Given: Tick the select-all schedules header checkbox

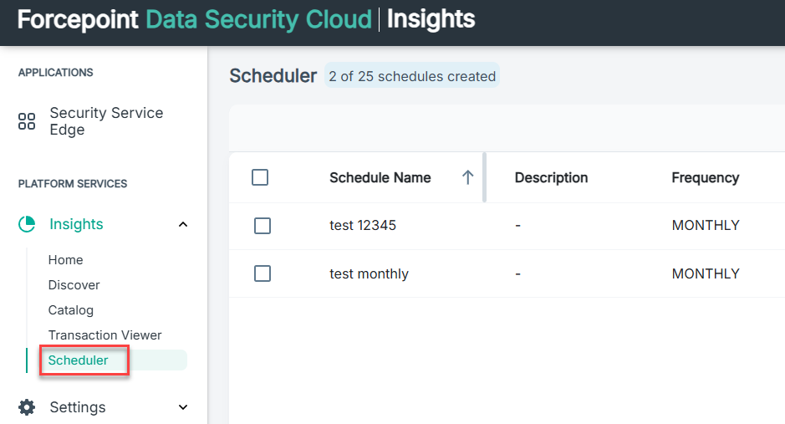Looking at the screenshot, I should tap(260, 177).
